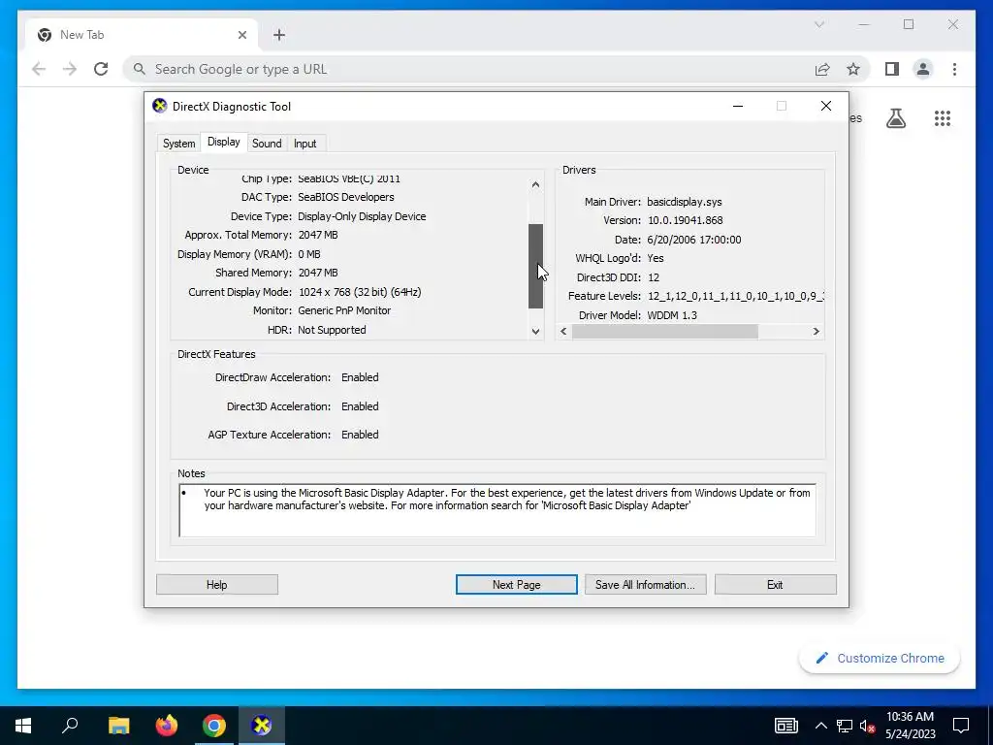Open the Google apps grid
Viewport: 993px width, 745px height.
point(943,118)
